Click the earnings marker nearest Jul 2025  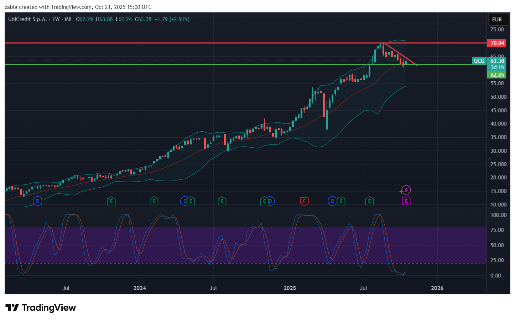coord(369,201)
